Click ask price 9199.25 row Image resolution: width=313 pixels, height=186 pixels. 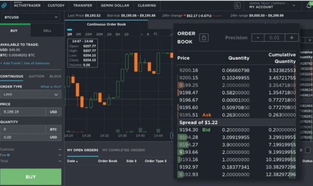[x=236, y=85]
